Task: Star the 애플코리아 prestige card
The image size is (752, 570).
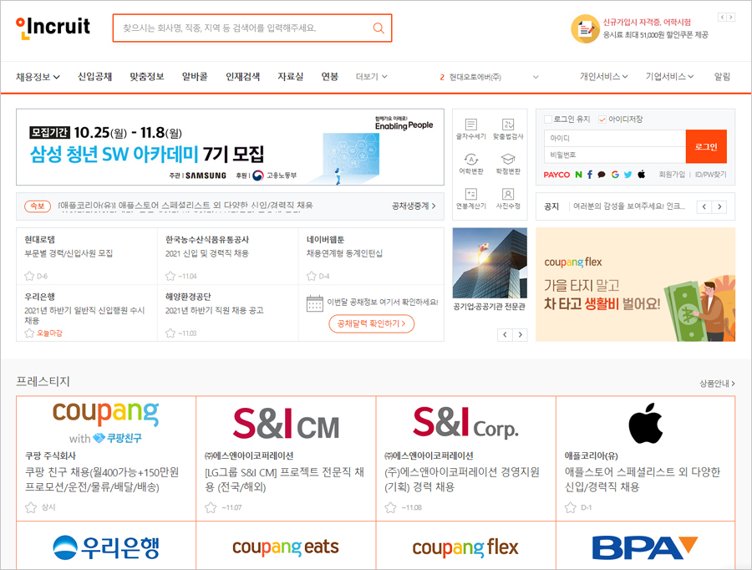Action: (x=570, y=507)
